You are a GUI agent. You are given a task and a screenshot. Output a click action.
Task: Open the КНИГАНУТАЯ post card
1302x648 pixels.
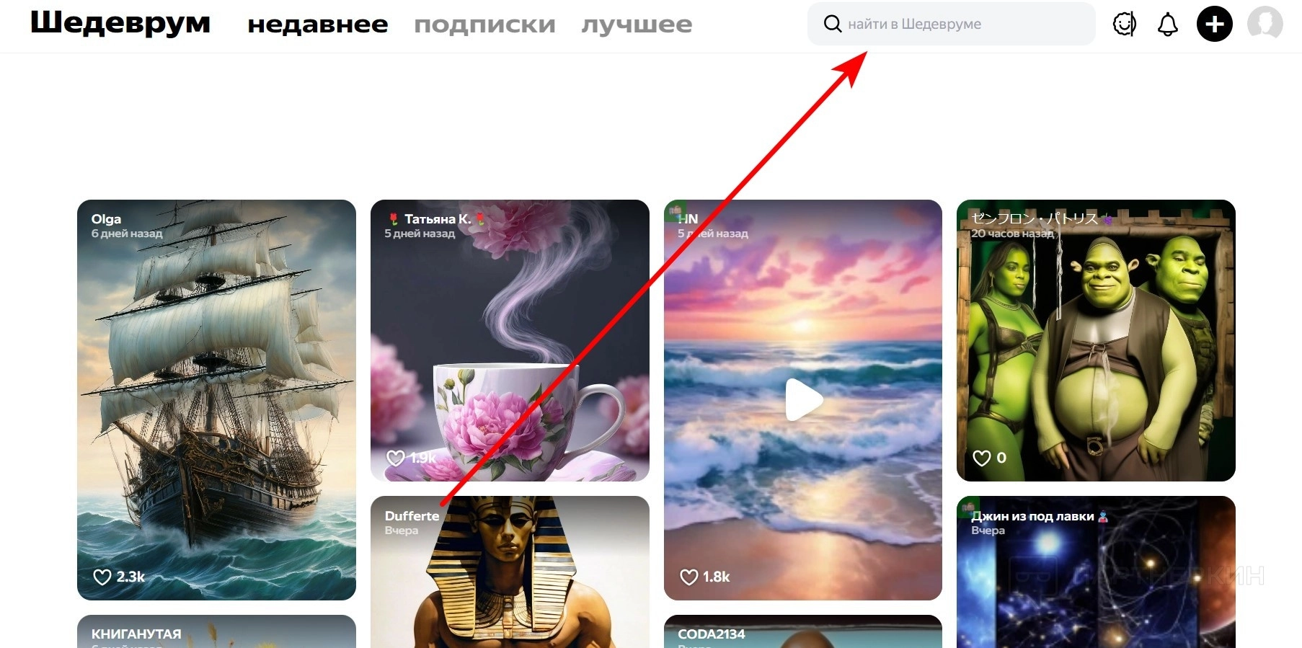coord(216,631)
